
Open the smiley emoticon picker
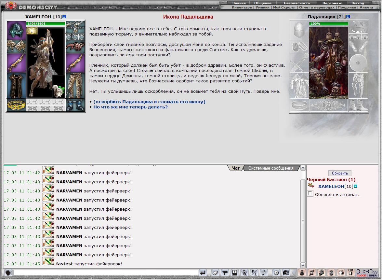click(276, 273)
